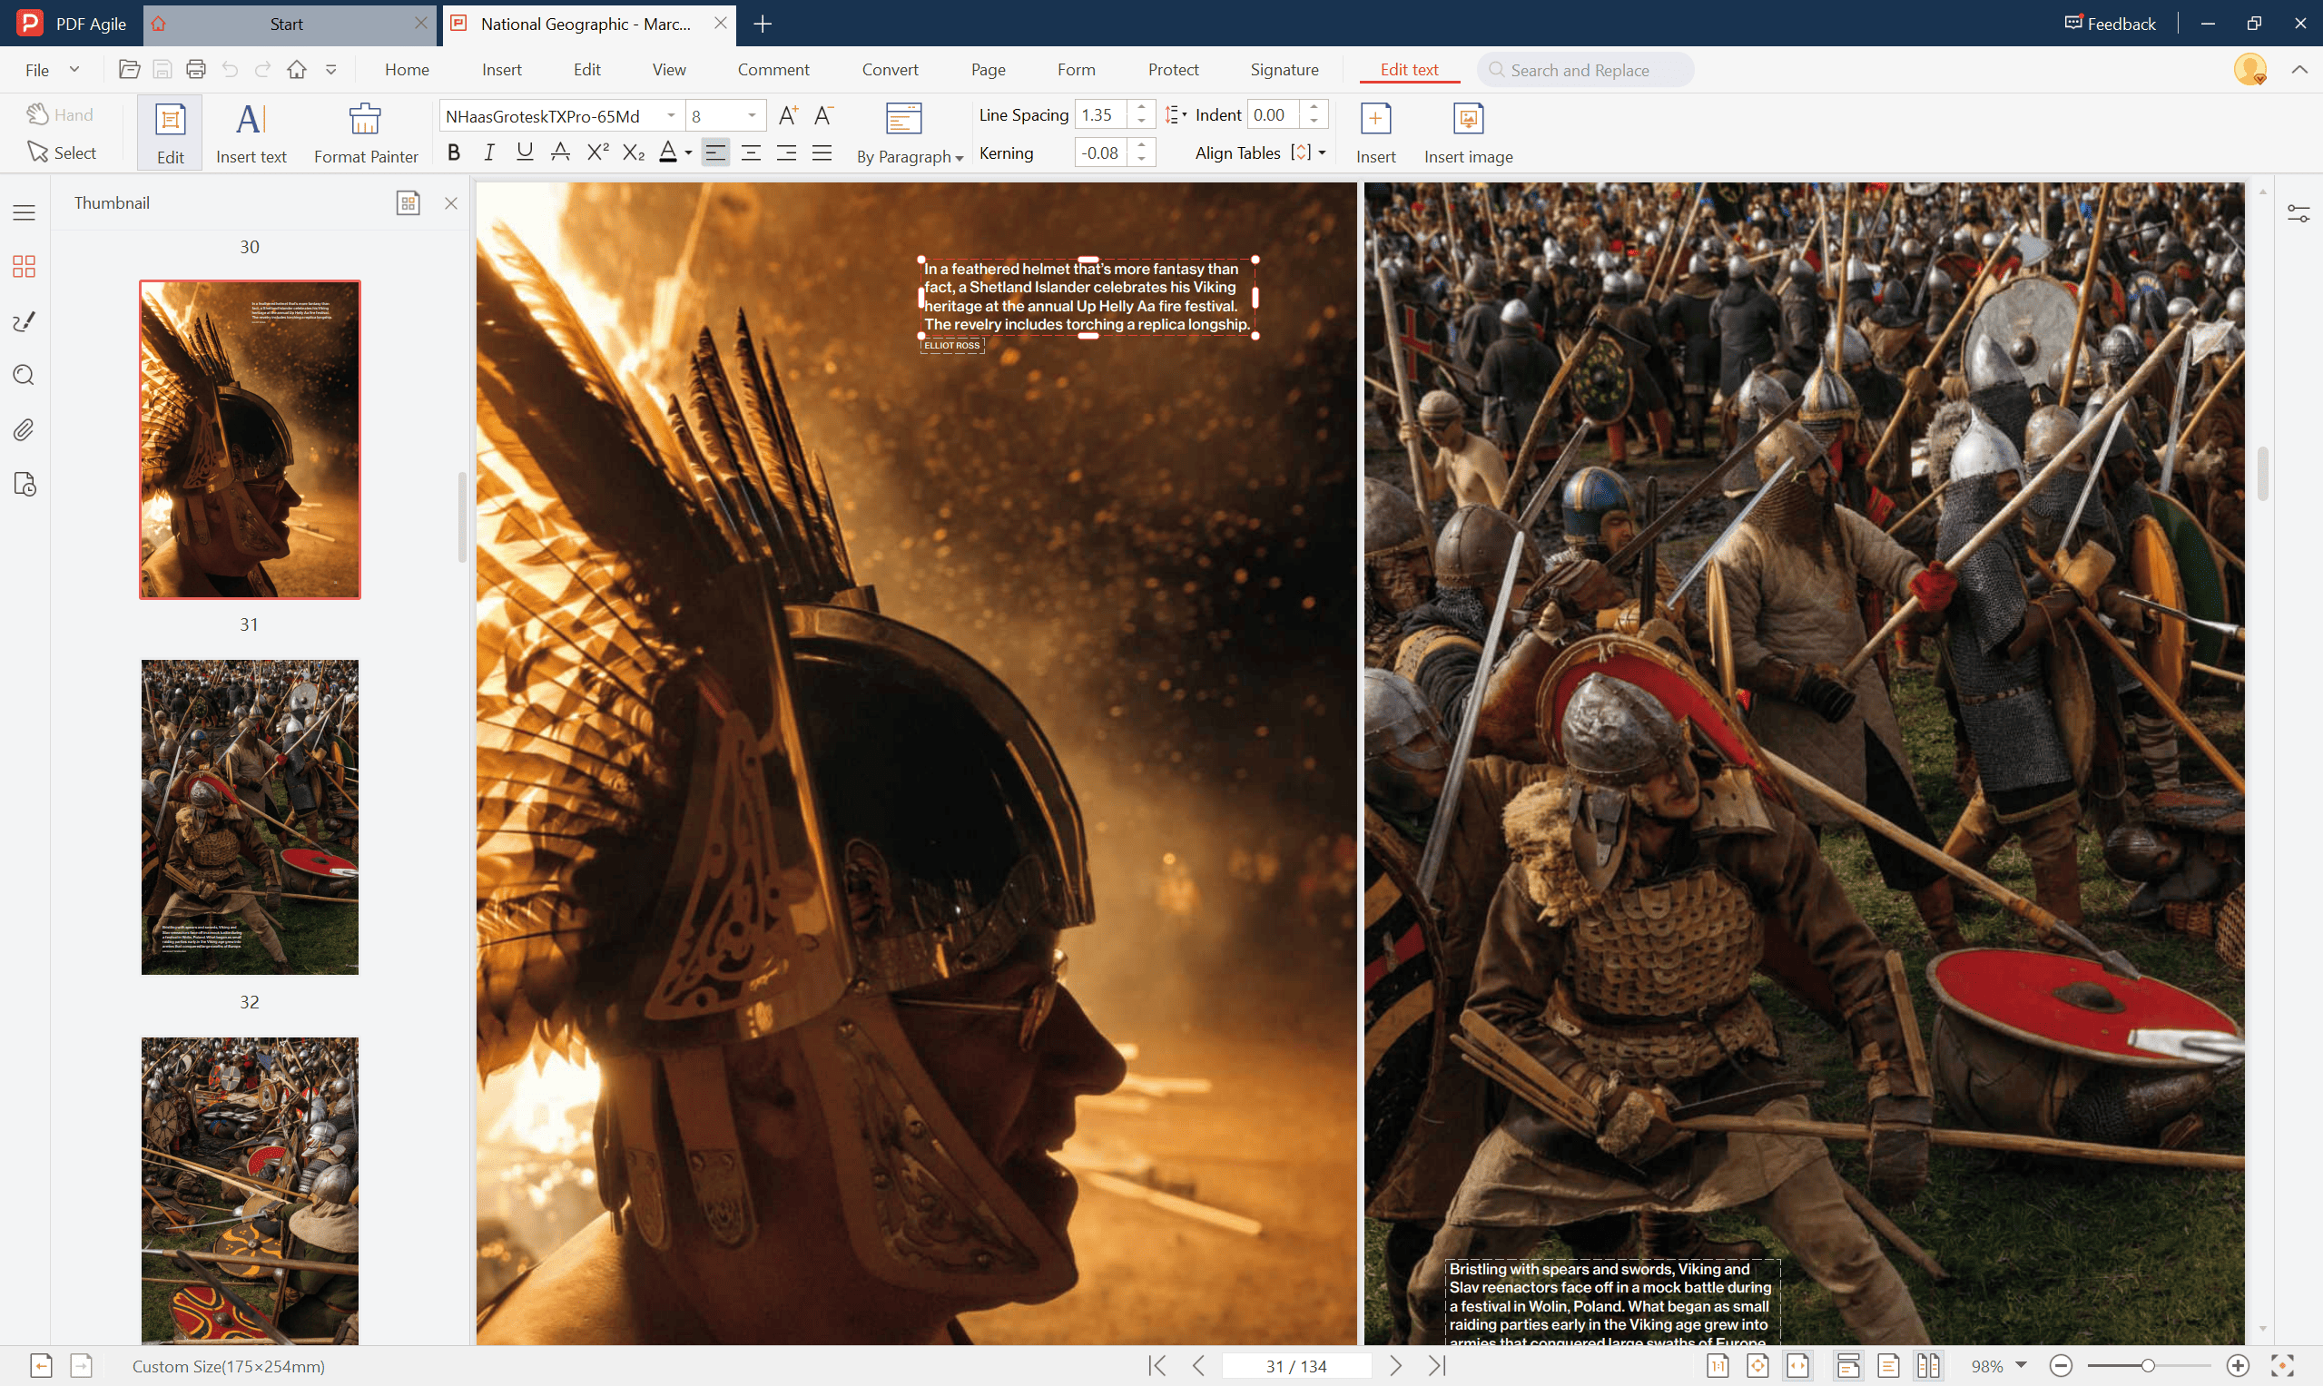Click the strikethrough formatting icon
The height and width of the screenshot is (1386, 2323).
560,152
